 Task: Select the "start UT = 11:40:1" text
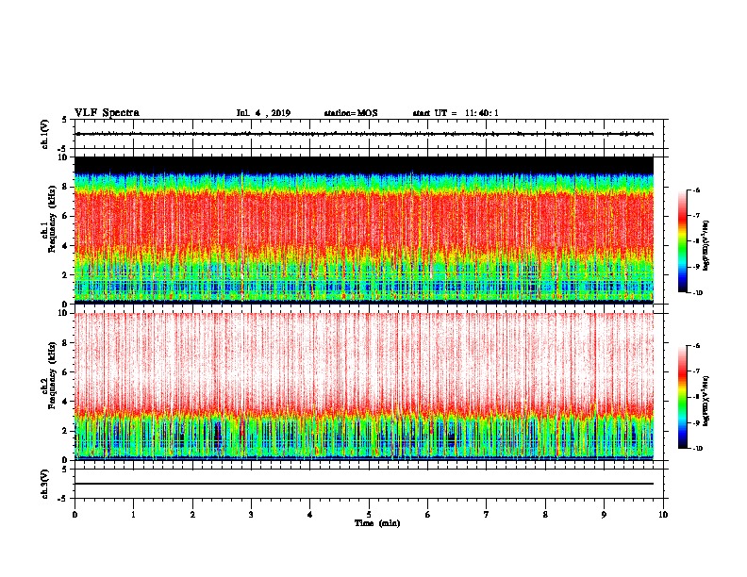[x=456, y=113]
